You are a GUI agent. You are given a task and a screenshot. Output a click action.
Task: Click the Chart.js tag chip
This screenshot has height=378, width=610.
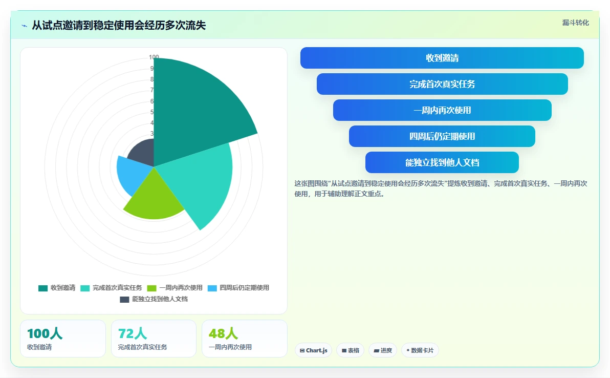pyautogui.click(x=313, y=350)
